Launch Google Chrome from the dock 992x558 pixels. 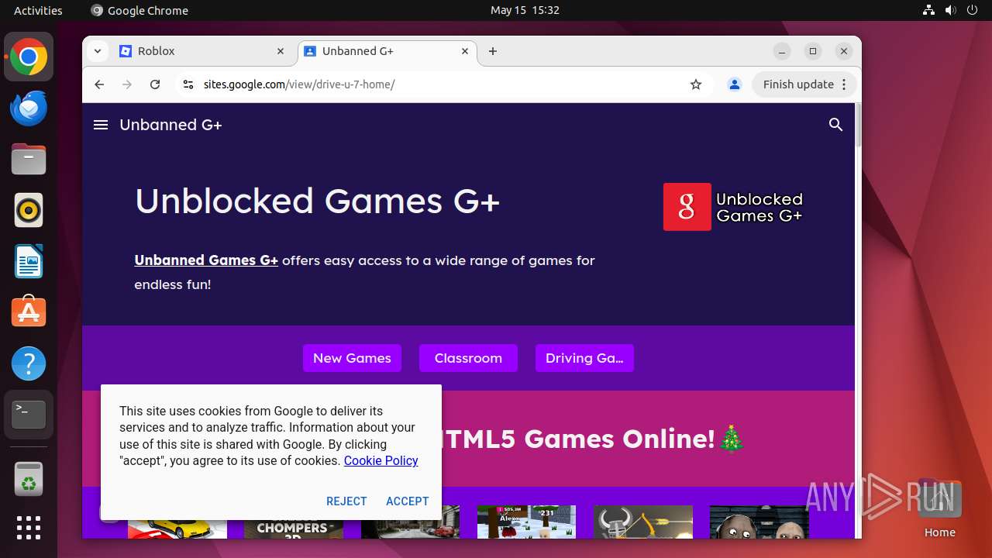click(29, 57)
